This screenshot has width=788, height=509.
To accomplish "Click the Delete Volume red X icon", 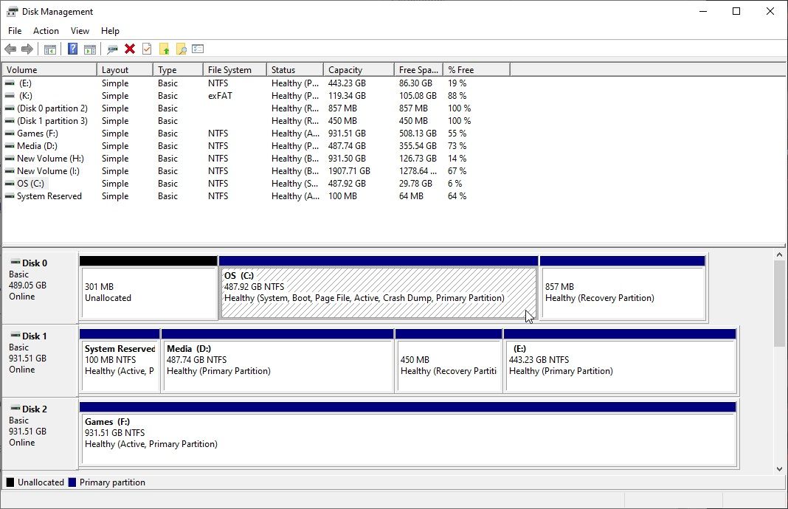I will coord(130,49).
